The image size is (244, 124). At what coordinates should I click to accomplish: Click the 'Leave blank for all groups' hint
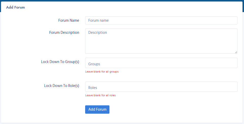pos(102,72)
